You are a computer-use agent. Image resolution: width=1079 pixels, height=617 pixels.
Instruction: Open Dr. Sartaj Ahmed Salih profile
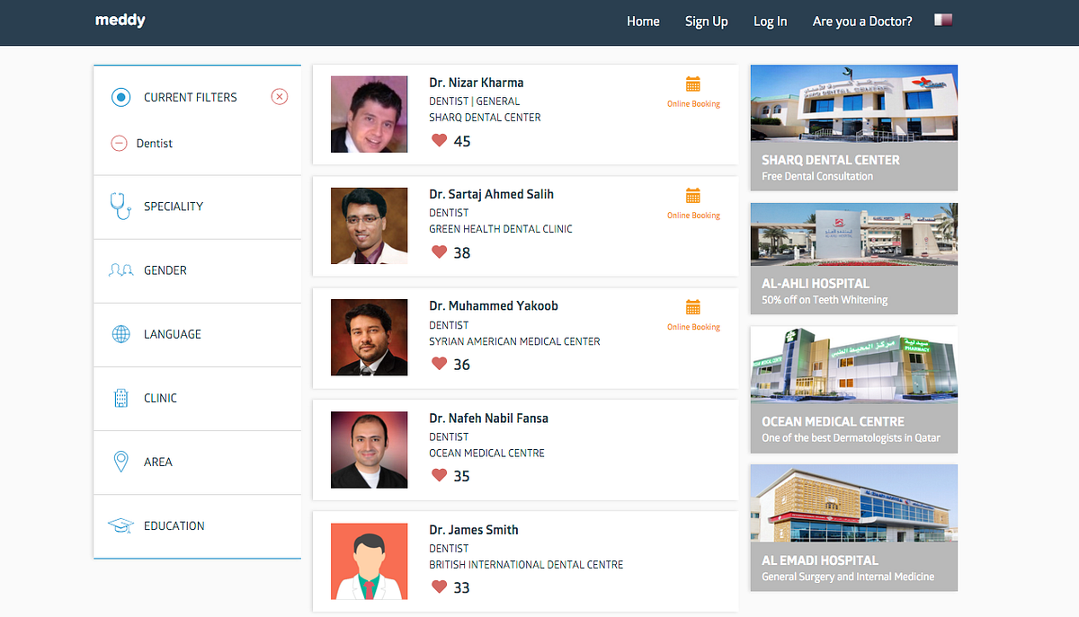(x=491, y=194)
